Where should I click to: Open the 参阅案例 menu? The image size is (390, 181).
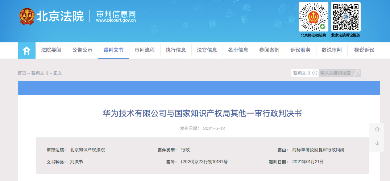[269, 50]
